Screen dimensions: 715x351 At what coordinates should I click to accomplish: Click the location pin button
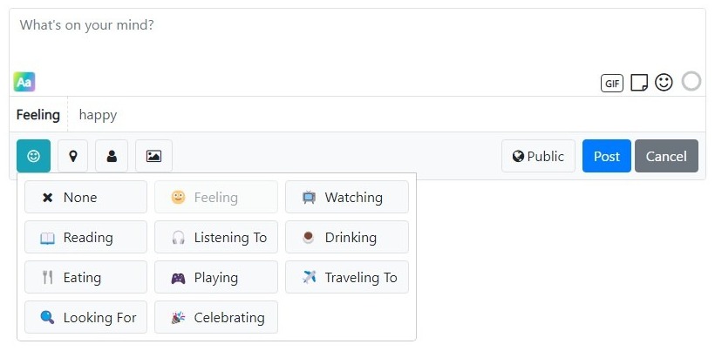pyautogui.click(x=73, y=156)
